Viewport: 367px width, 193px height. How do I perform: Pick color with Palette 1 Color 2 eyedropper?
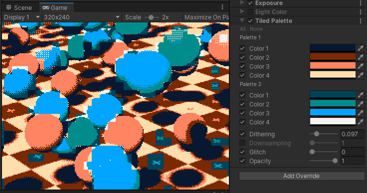[360, 57]
